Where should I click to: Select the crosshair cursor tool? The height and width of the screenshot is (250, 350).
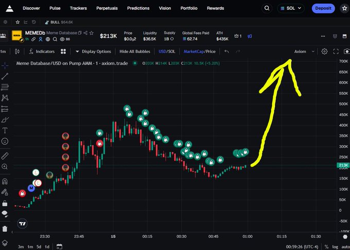tap(5, 65)
